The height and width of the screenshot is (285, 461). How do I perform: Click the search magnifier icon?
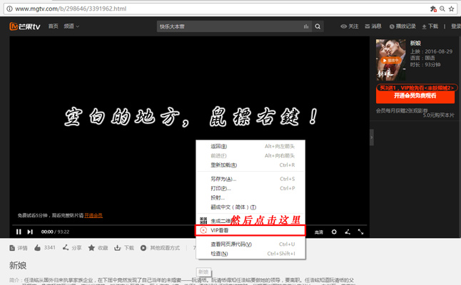318,26
